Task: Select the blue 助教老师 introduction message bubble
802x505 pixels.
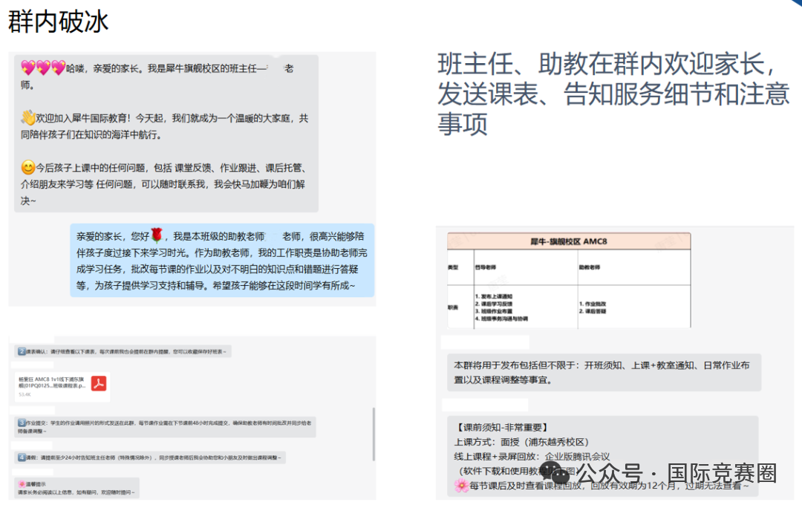Action: [x=222, y=261]
